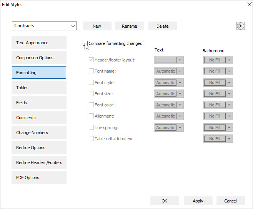Enable Compare formatting changes checkbox
Image resolution: width=253 pixels, height=209 pixels.
85,43
